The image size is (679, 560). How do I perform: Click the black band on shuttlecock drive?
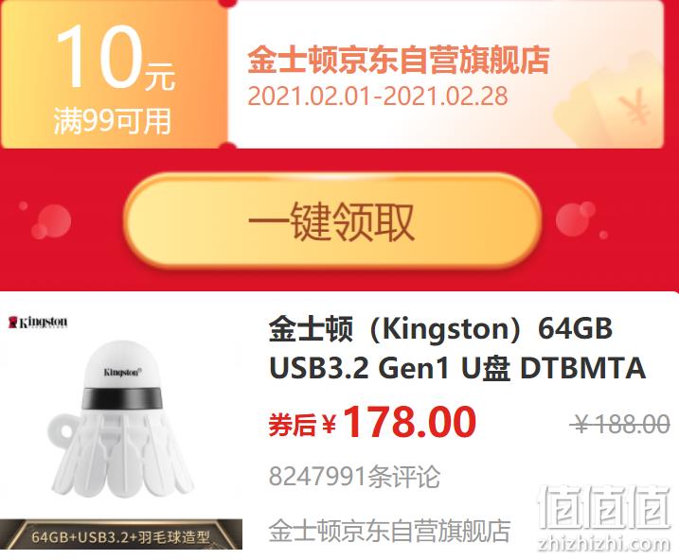coord(122,398)
